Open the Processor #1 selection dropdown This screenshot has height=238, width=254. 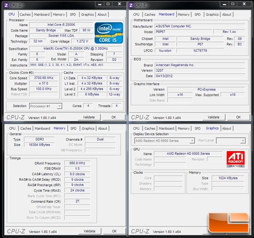click(x=60, y=106)
